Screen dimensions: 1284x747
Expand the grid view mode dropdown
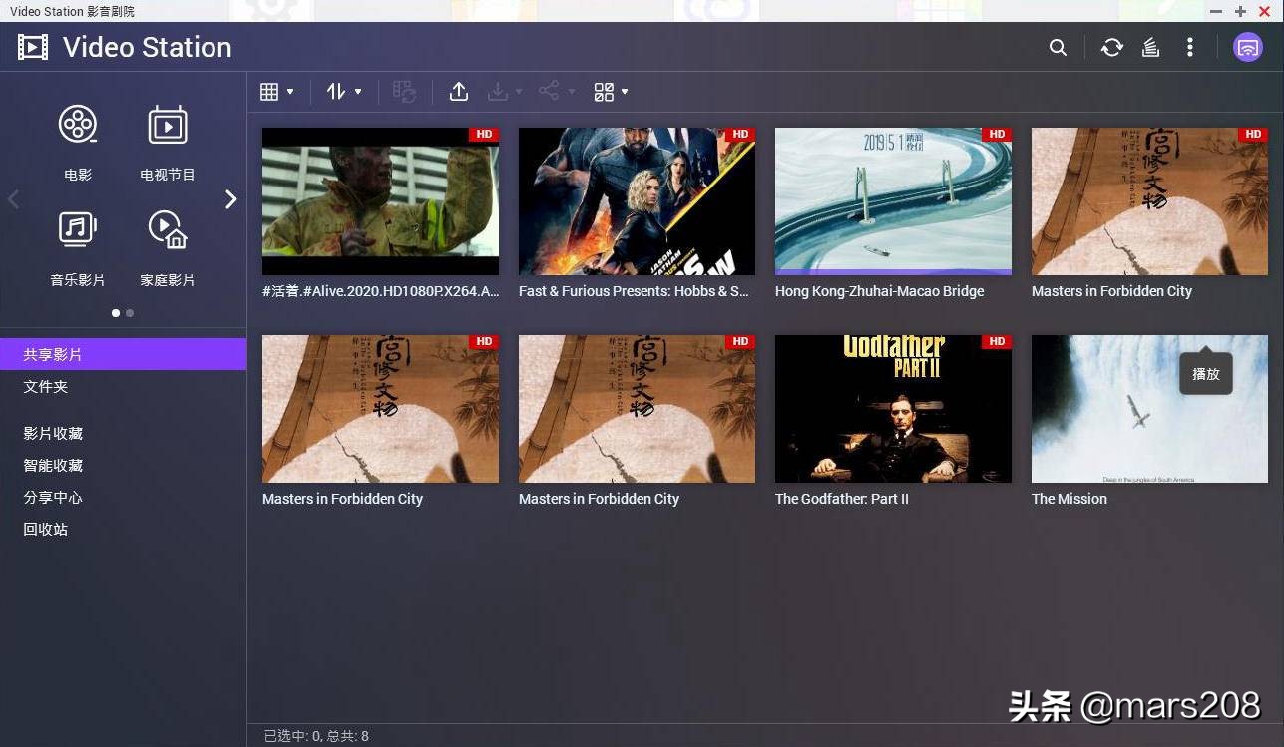pyautogui.click(x=276, y=92)
